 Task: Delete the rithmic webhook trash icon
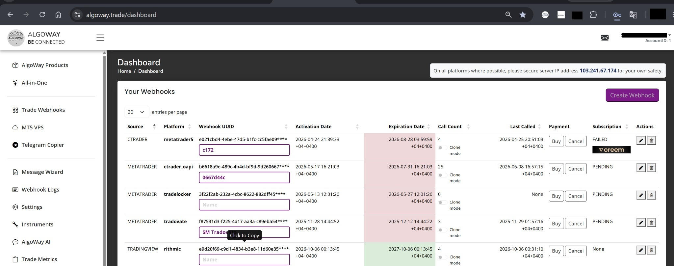coord(651,250)
